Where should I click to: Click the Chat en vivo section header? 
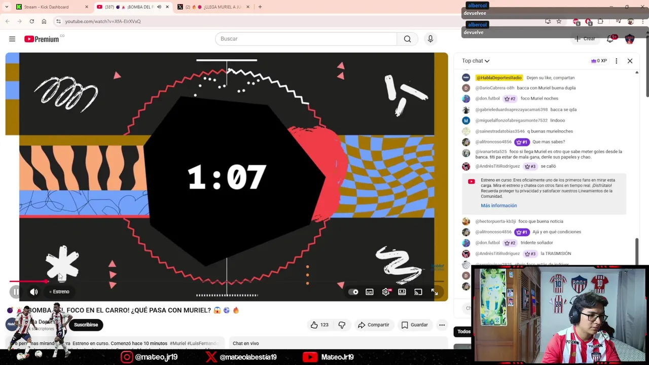[245, 344]
